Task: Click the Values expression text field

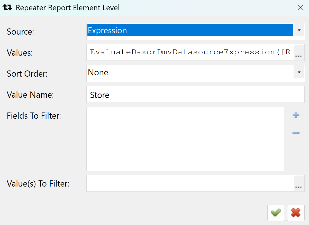Action: pos(190,53)
